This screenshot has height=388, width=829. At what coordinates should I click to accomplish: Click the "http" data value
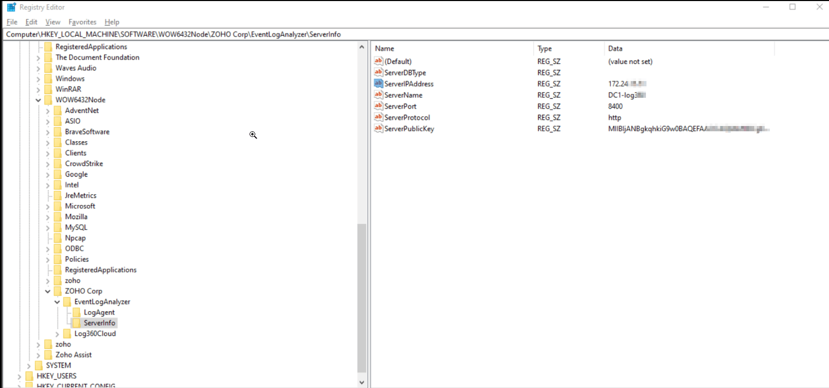tap(615, 118)
